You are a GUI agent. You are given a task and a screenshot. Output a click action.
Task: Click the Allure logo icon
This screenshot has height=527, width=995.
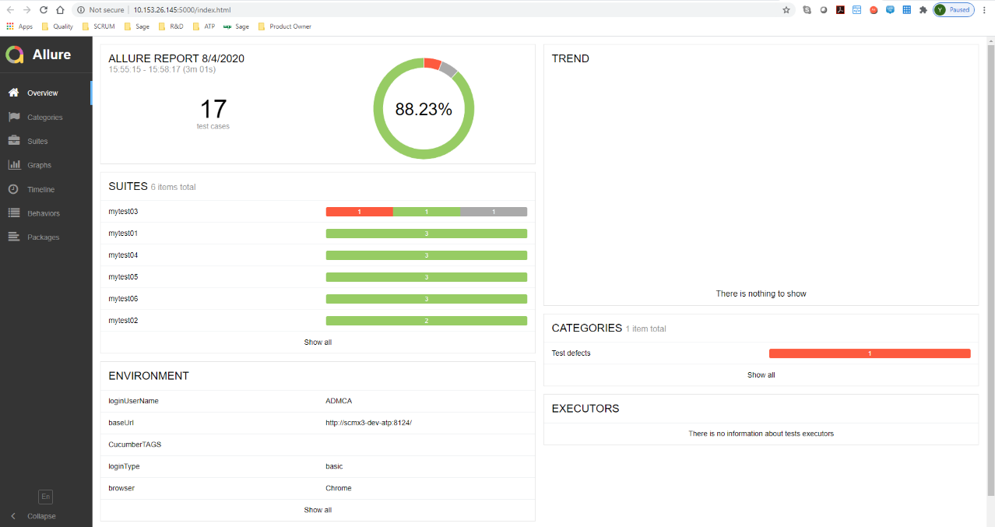pyautogui.click(x=15, y=54)
